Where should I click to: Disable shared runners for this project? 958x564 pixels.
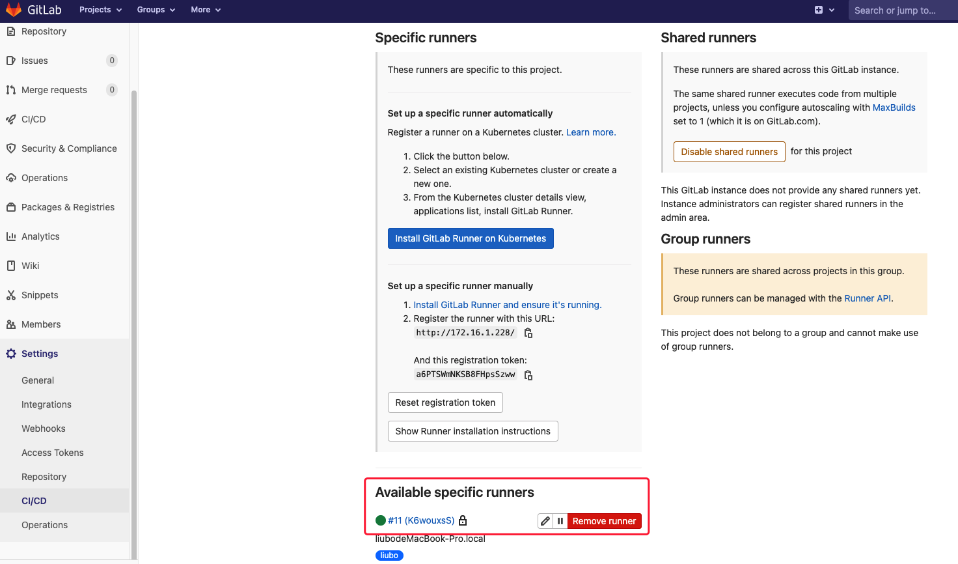729,152
